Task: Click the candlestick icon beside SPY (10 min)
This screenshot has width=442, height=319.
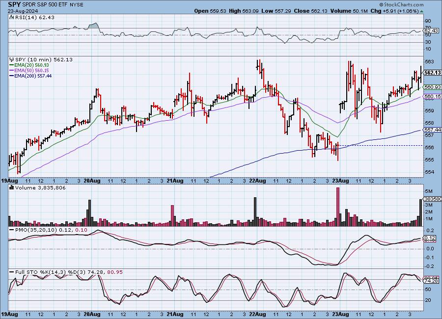Action: click(12, 59)
